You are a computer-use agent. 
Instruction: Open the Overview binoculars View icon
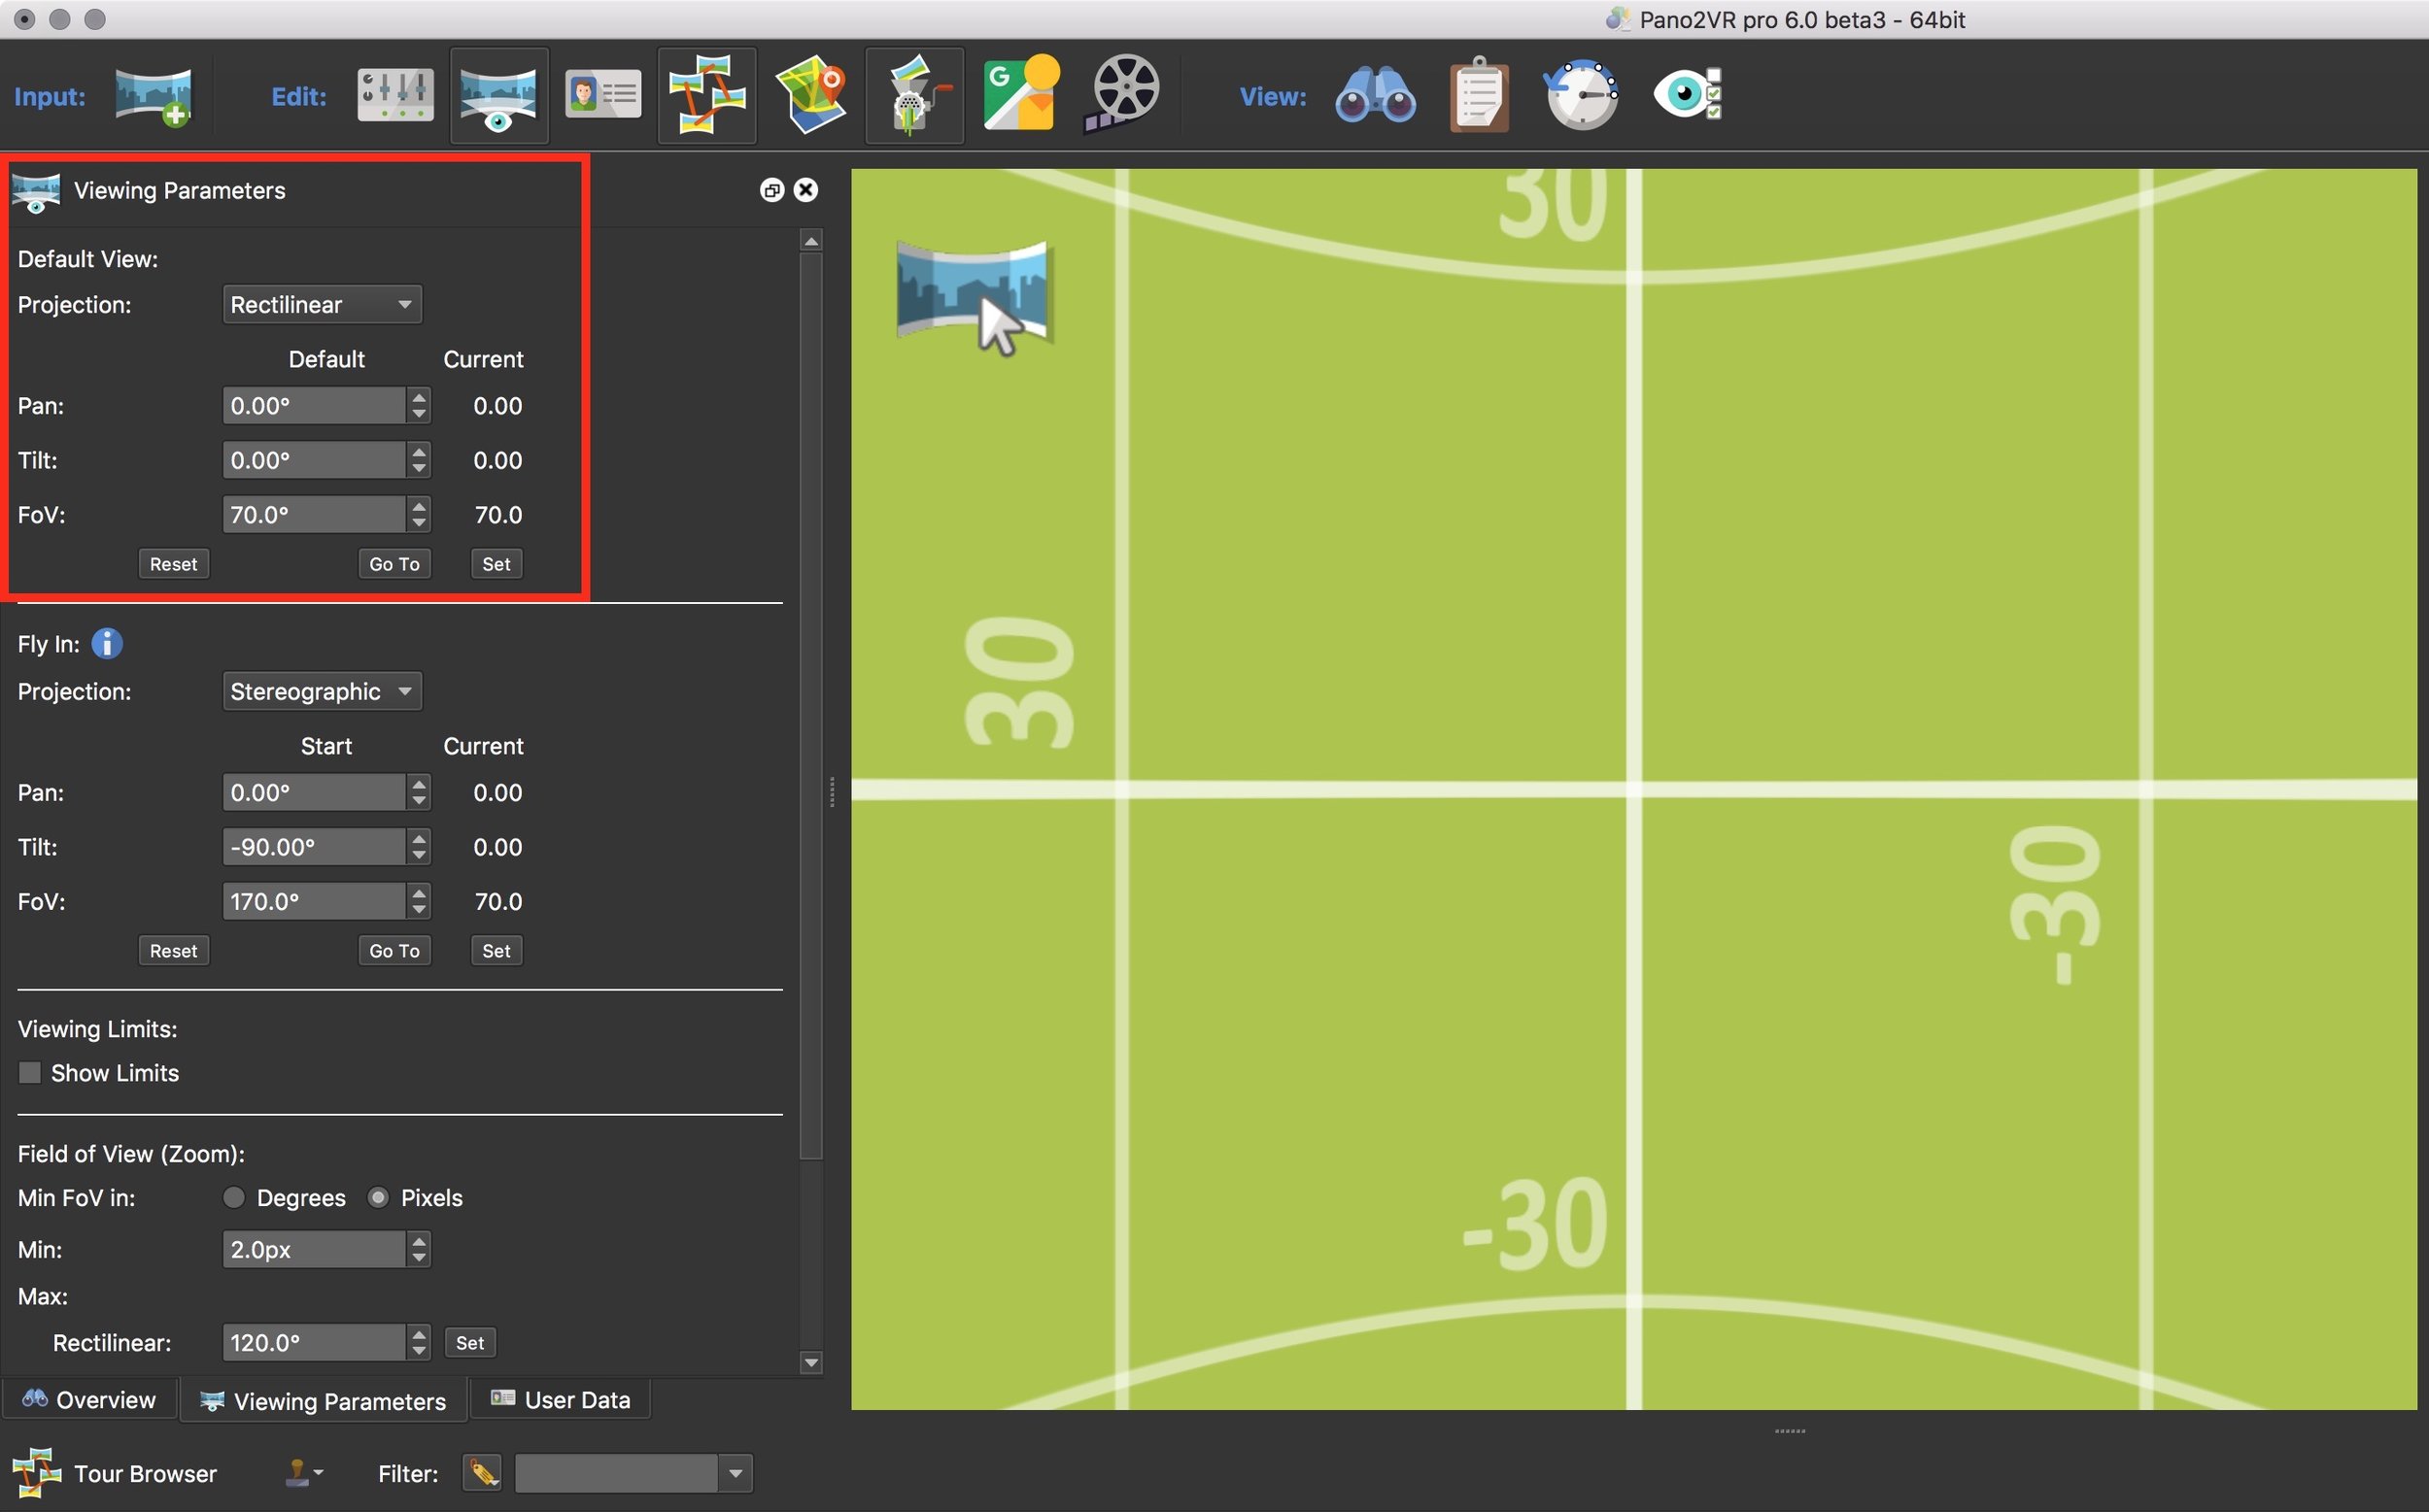click(1375, 96)
